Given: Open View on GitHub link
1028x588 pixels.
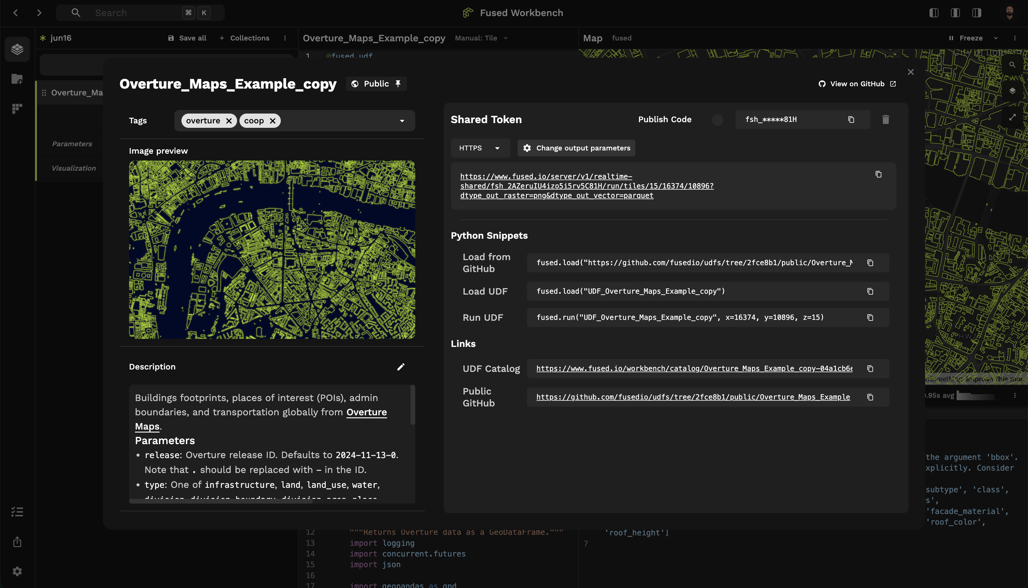Looking at the screenshot, I should point(857,84).
